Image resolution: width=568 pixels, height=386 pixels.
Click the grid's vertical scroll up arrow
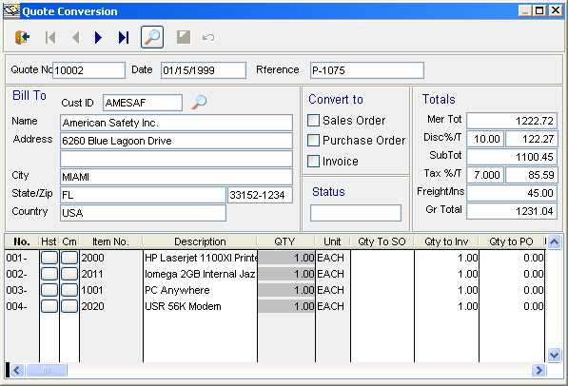click(x=554, y=241)
